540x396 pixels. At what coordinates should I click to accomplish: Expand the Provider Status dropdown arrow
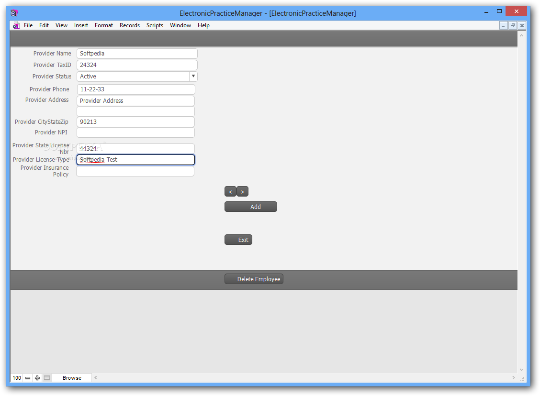pyautogui.click(x=193, y=77)
